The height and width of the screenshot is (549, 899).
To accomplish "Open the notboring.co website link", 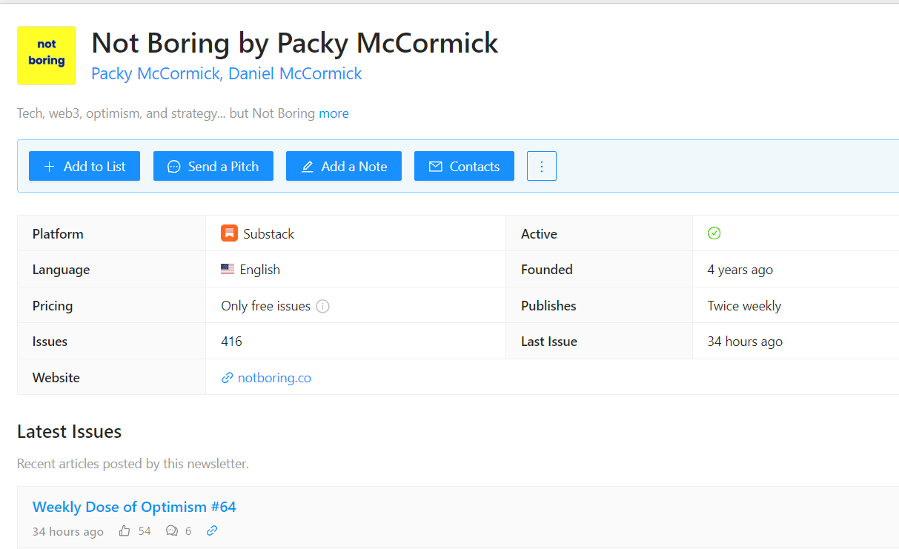I will [x=274, y=377].
